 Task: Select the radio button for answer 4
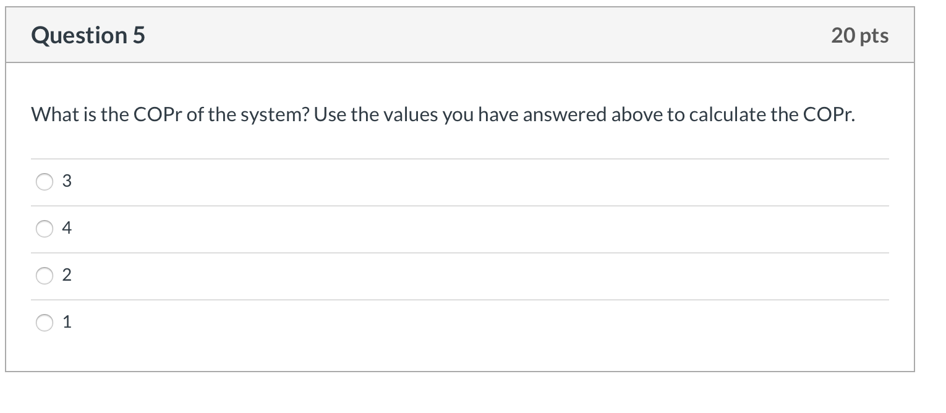coord(45,229)
